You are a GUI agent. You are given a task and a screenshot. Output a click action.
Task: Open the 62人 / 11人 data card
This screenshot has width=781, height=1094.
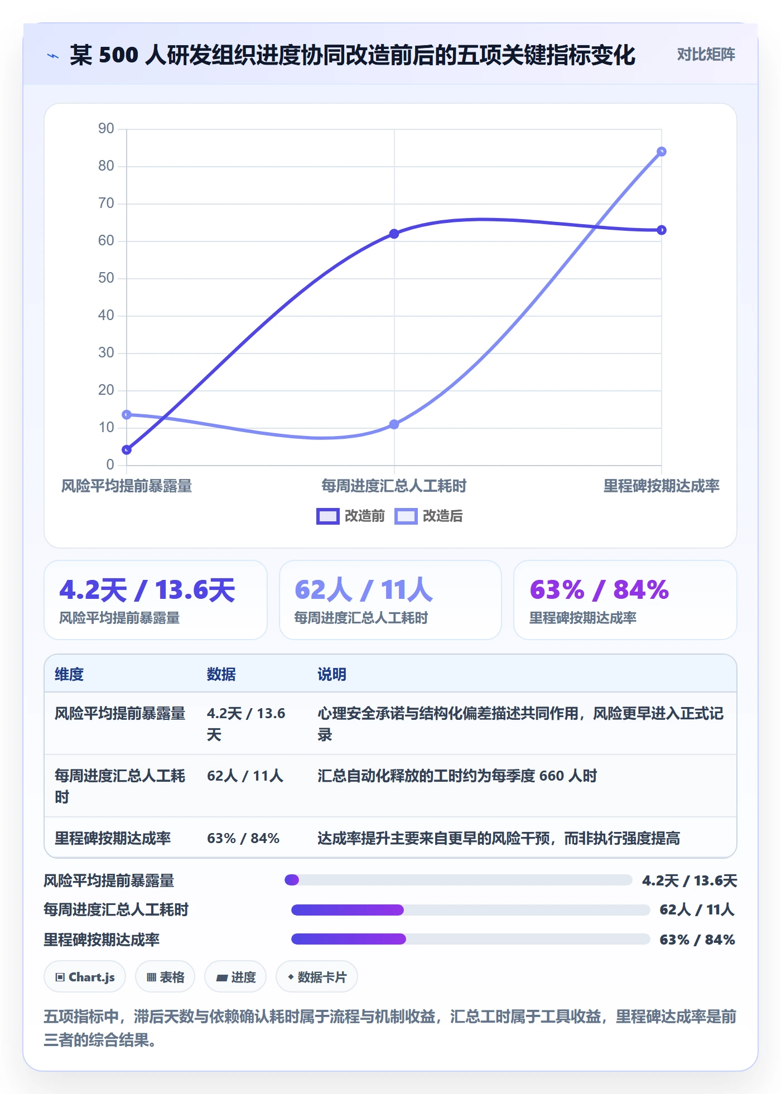click(390, 600)
